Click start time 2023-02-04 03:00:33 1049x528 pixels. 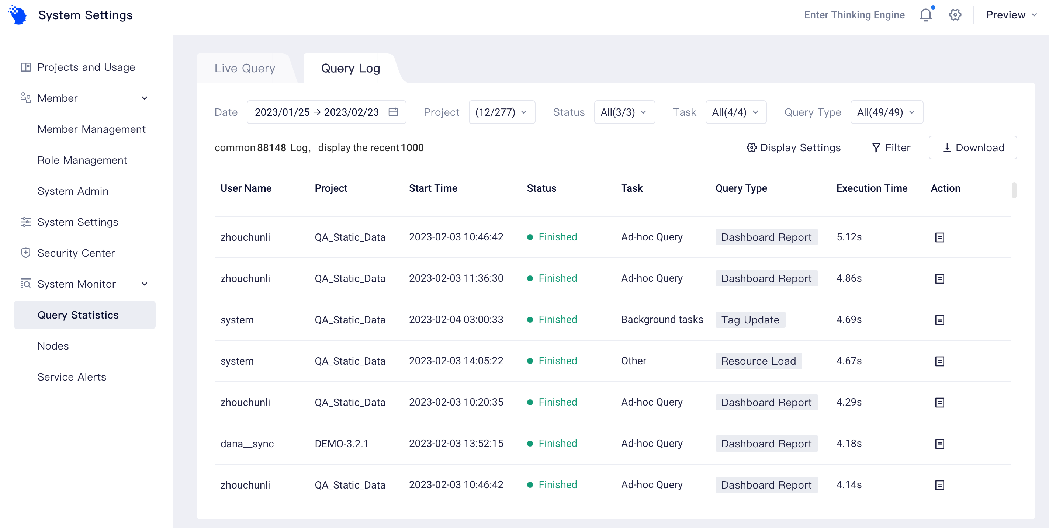click(456, 320)
